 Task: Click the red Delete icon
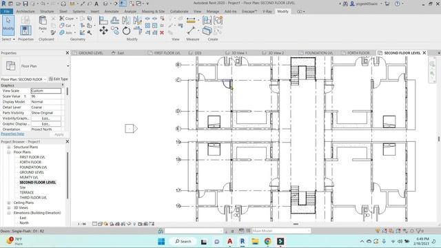(x=162, y=33)
